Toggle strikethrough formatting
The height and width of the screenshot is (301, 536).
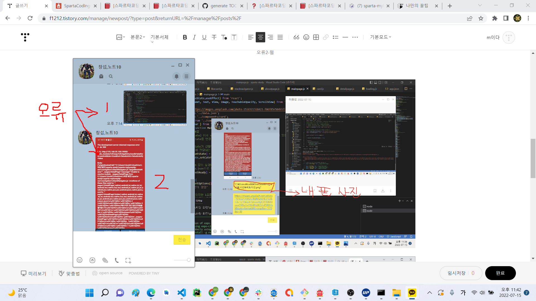[x=214, y=37]
